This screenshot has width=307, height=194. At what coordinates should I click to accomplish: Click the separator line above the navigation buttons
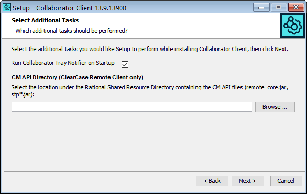click(x=155, y=172)
